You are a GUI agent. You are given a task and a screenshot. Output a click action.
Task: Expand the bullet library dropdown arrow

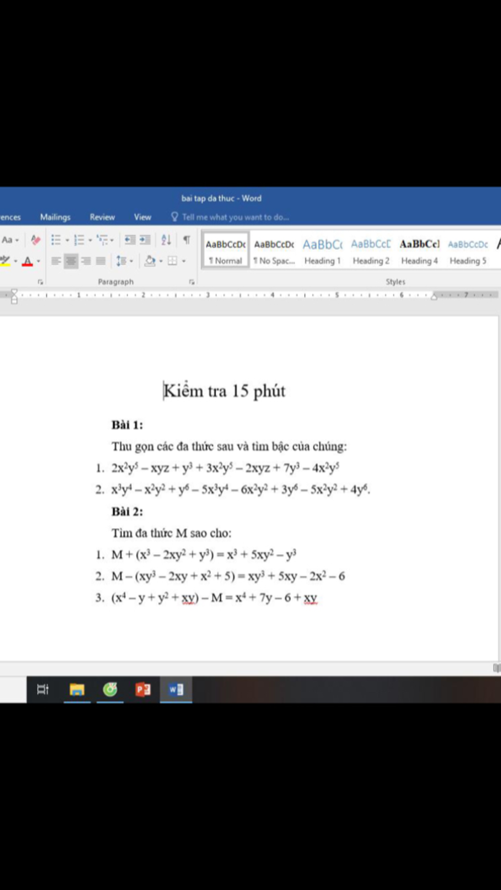click(x=67, y=240)
